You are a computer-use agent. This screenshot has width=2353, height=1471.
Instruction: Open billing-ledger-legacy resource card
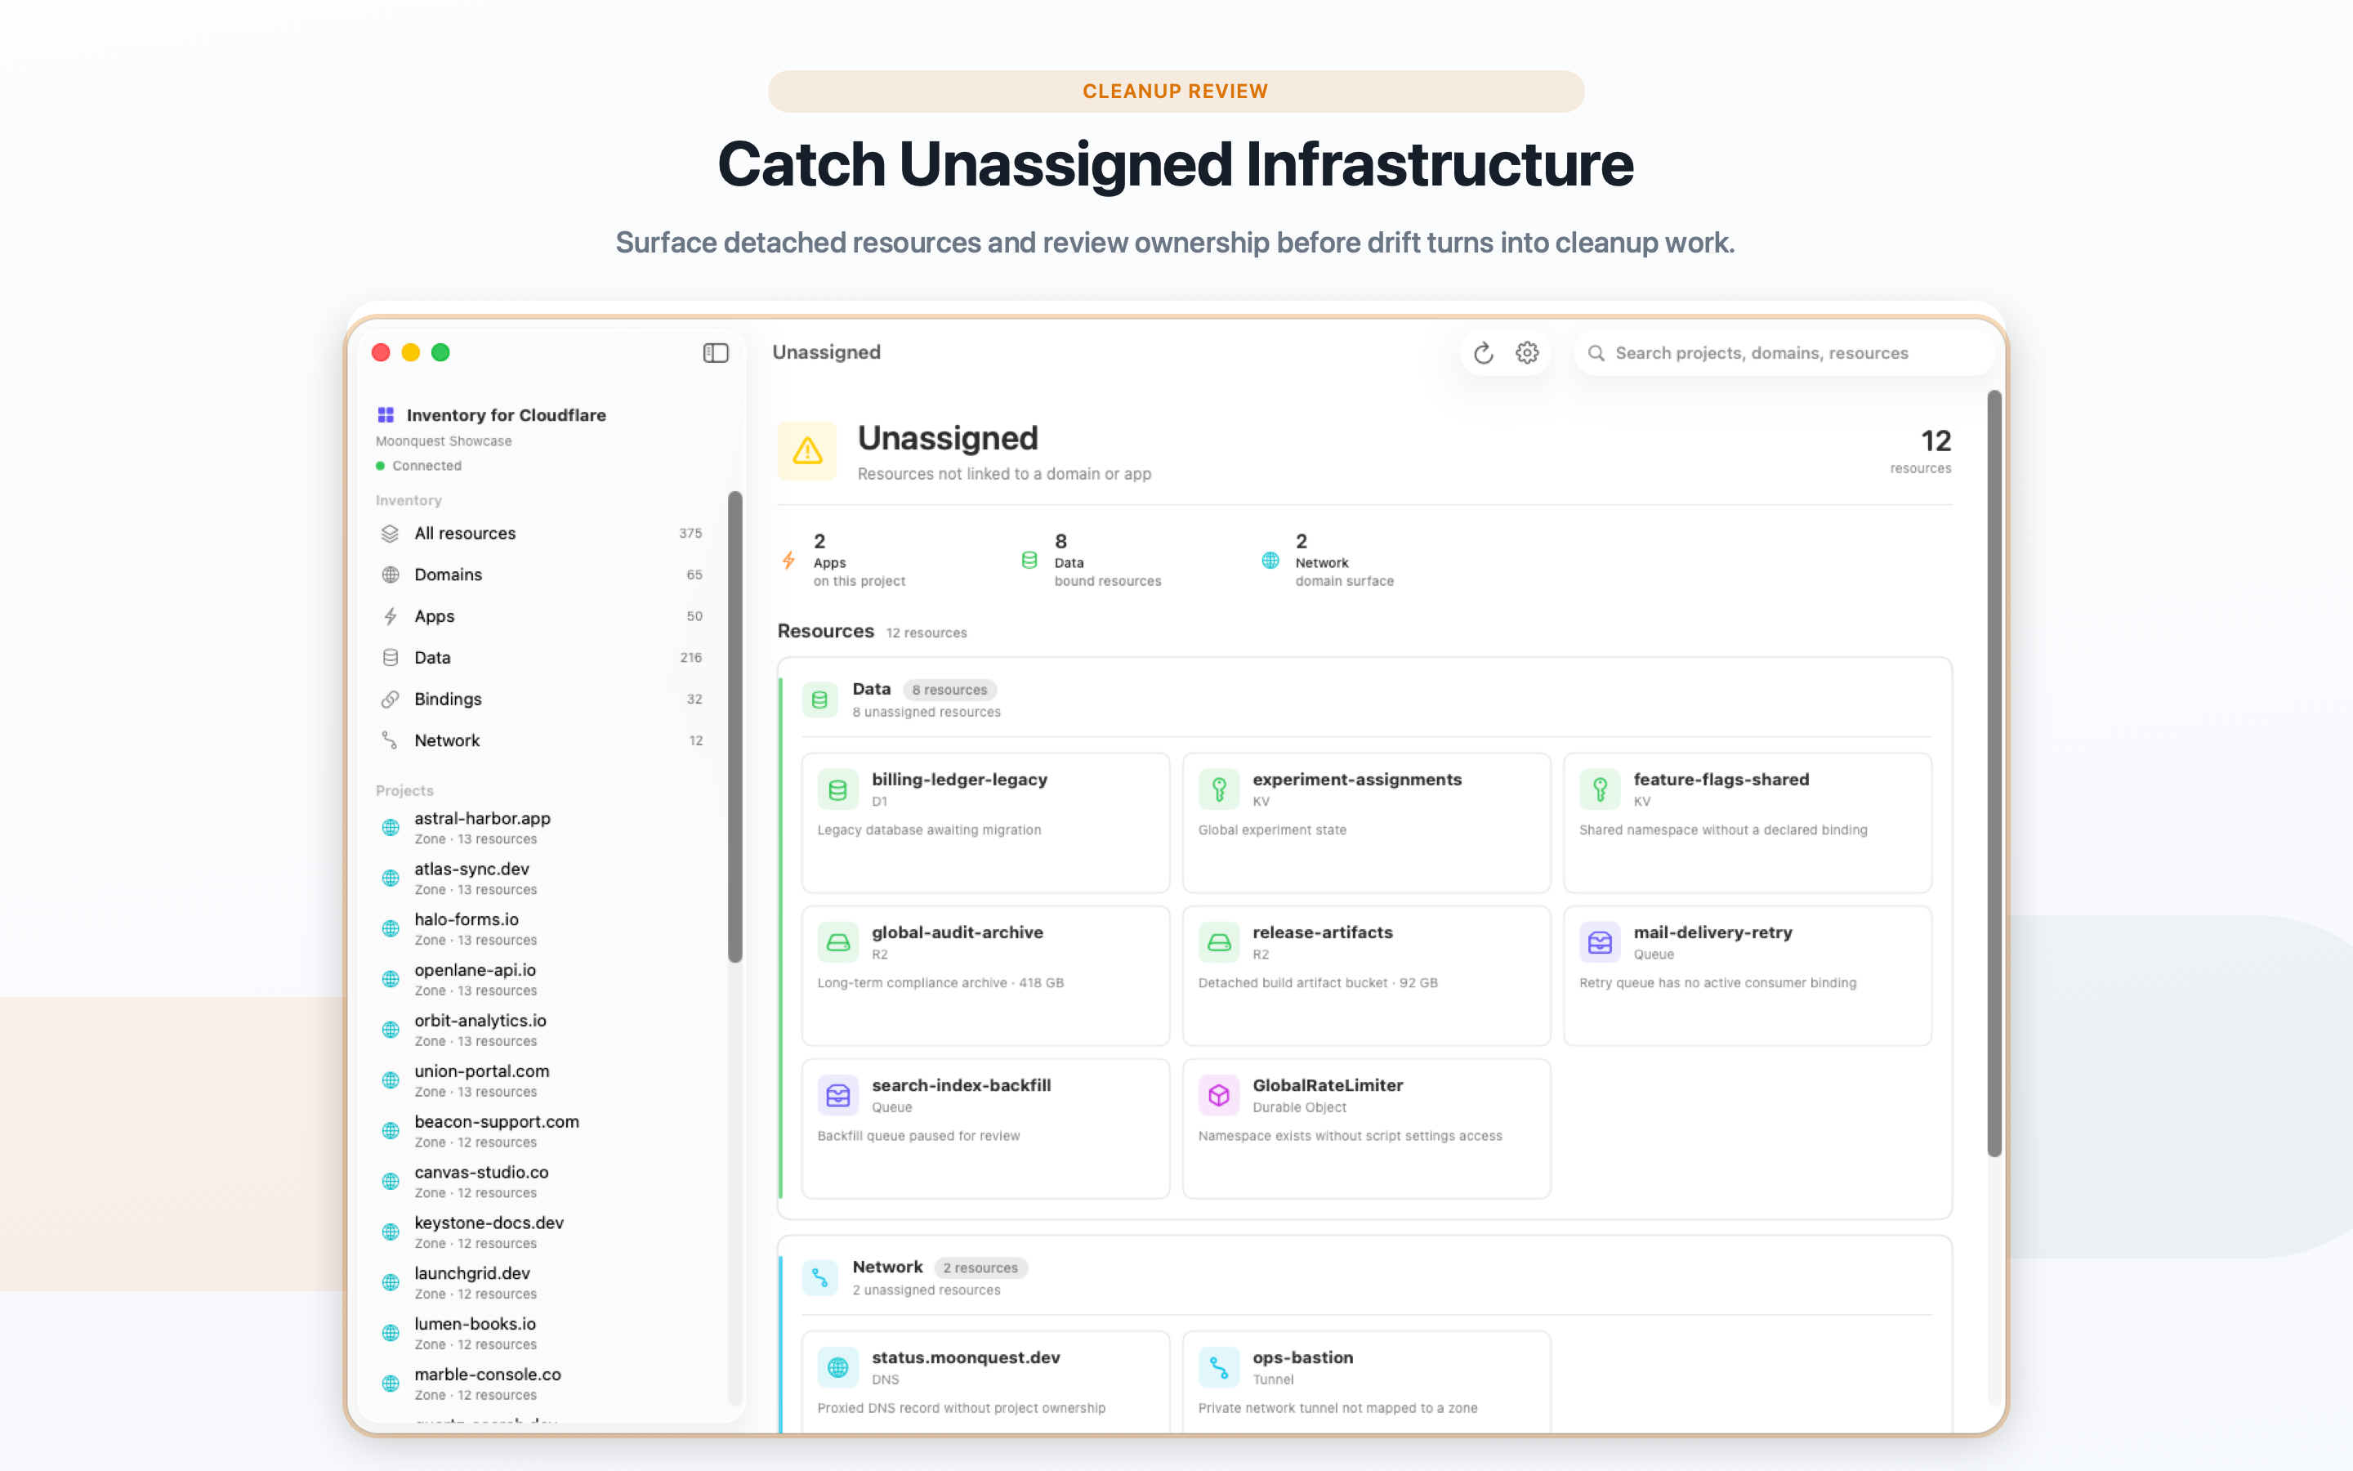(985, 822)
